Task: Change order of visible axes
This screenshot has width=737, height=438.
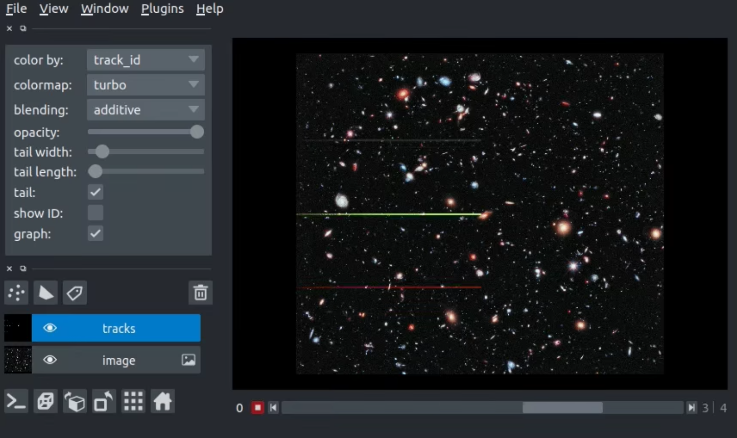Action: click(x=75, y=401)
